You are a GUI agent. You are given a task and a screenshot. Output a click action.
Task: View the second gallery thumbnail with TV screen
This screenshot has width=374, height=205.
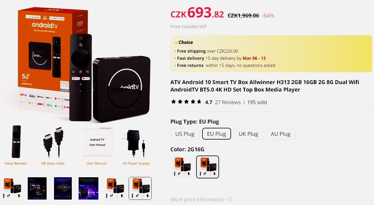[37, 188]
